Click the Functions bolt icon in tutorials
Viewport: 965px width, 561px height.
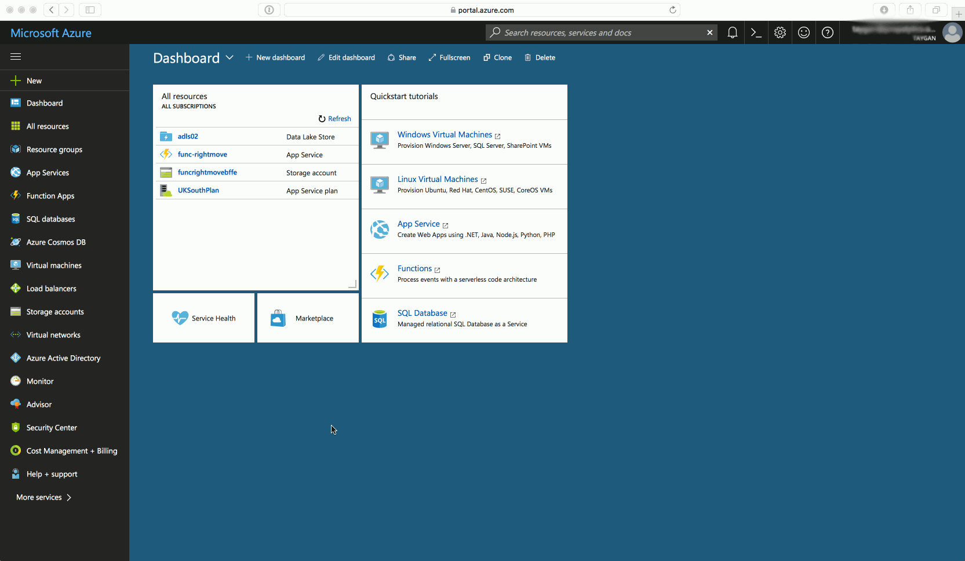pyautogui.click(x=380, y=273)
